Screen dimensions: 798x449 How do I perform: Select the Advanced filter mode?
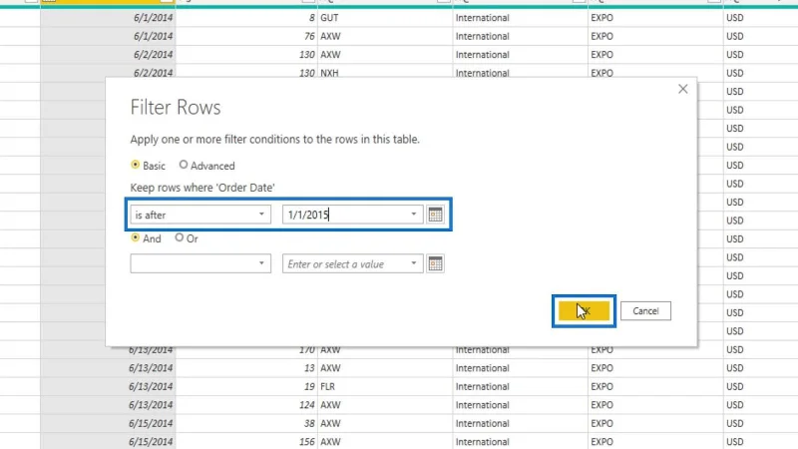[x=184, y=165]
